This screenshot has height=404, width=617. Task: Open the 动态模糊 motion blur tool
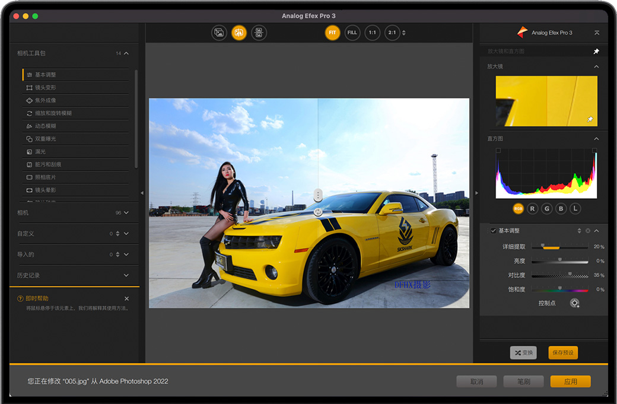point(46,126)
